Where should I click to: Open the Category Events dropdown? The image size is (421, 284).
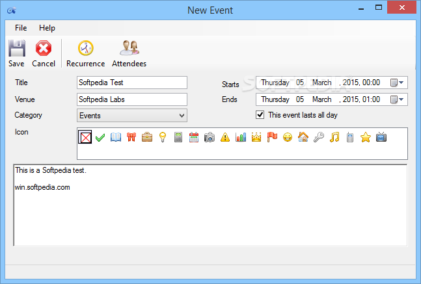click(x=132, y=116)
